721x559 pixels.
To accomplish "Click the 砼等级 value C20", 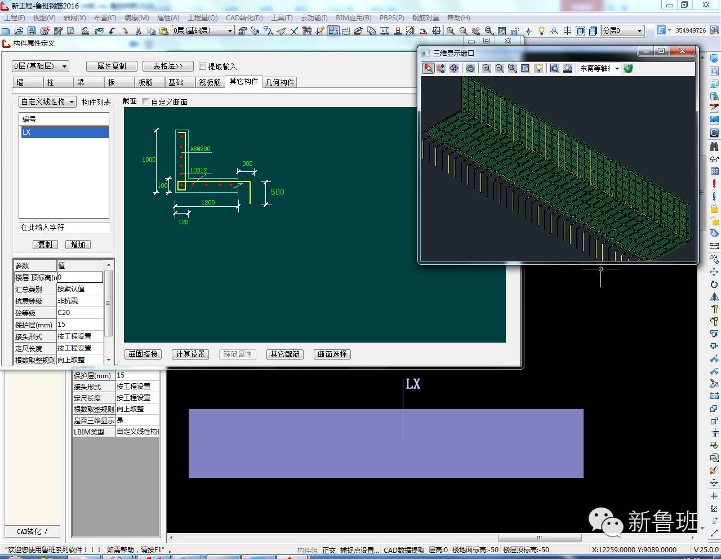I will (x=80, y=313).
